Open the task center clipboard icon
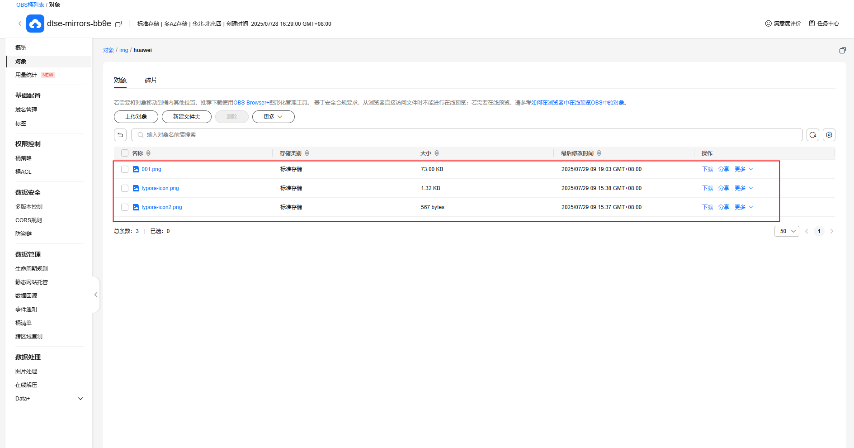The height and width of the screenshot is (448, 854). click(812, 24)
